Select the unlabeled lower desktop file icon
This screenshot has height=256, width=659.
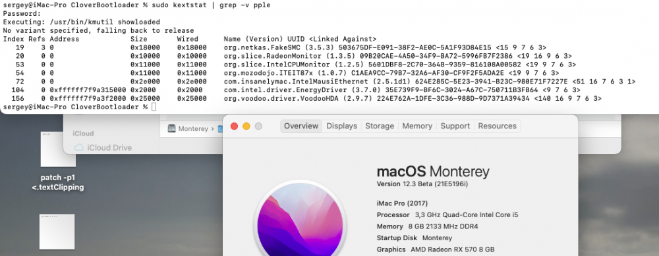57,232
